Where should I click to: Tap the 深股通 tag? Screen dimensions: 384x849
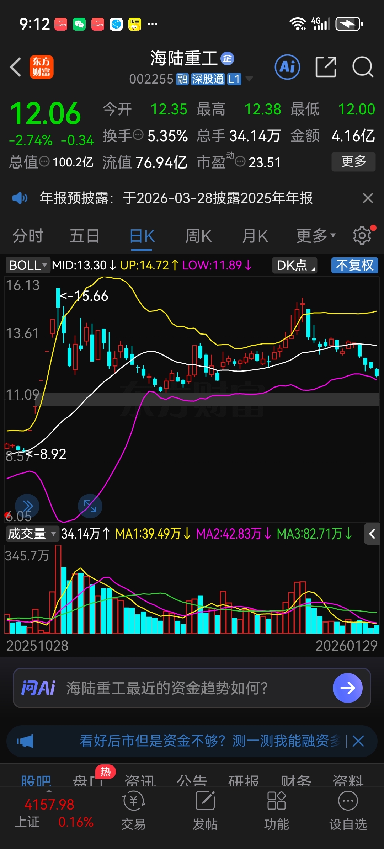point(208,79)
